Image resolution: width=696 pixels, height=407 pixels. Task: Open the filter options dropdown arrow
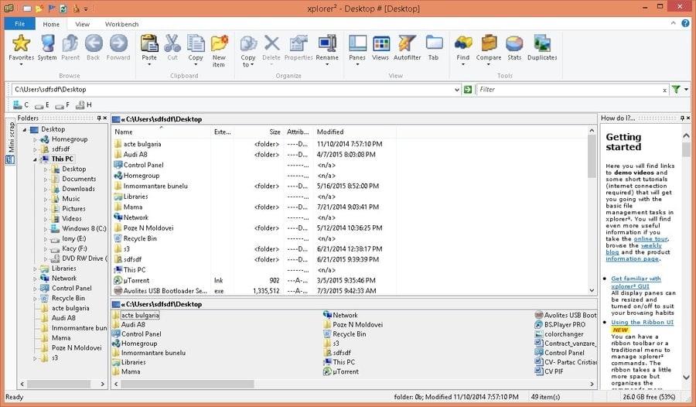pyautogui.click(x=686, y=89)
